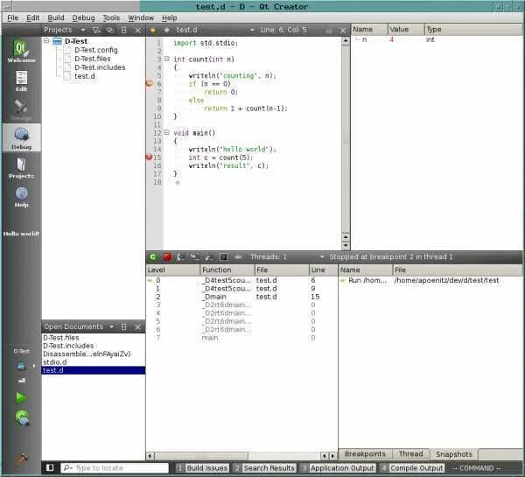Open Hello world mode in sidebar

[21, 234]
